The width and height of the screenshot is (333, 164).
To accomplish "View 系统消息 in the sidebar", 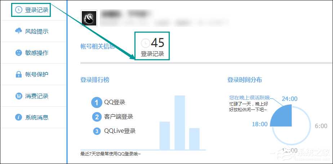I will tap(34, 117).
